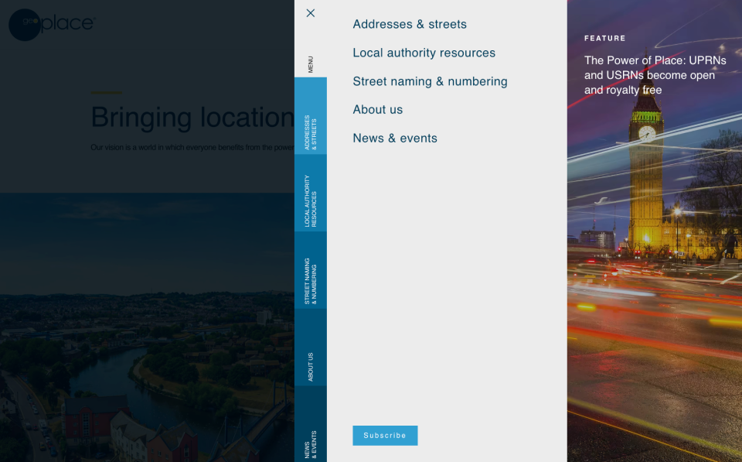Click the FEATURE label
Viewport: 742px width, 462px height.
pyautogui.click(x=604, y=39)
